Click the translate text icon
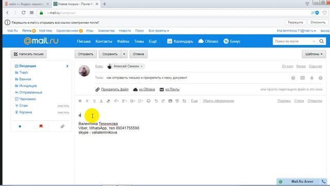This screenshot has width=330, height=186. point(185,101)
